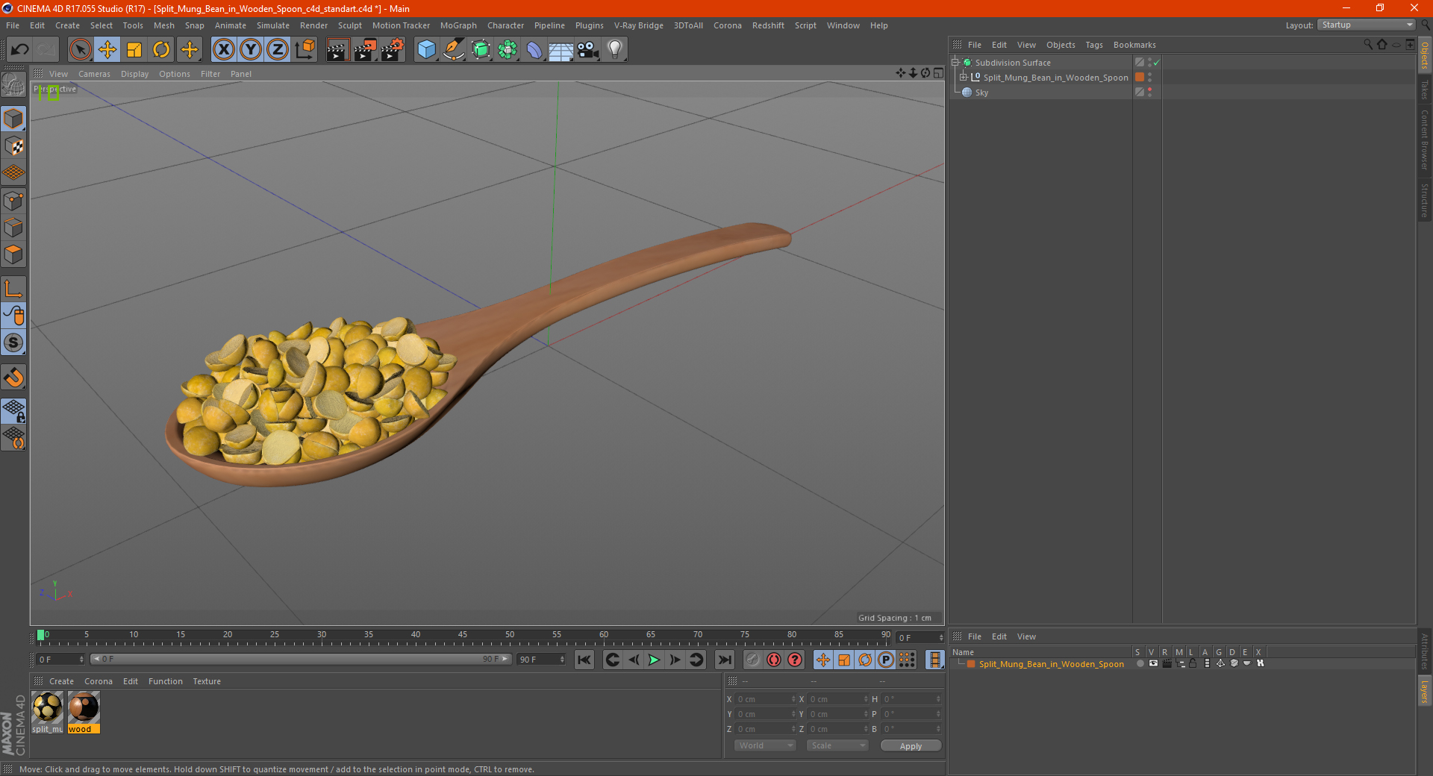Open the Sculpt menu
This screenshot has width=1433, height=776.
click(x=349, y=25)
